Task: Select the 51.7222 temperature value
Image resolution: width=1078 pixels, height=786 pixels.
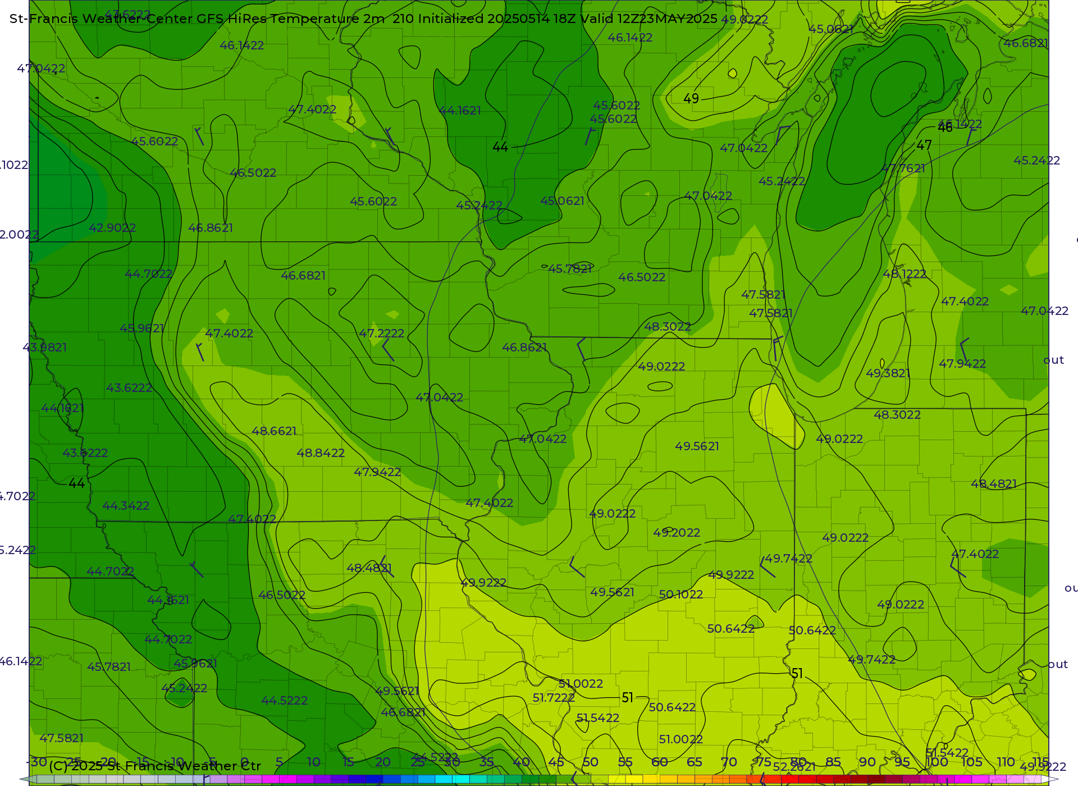Action: tap(554, 698)
